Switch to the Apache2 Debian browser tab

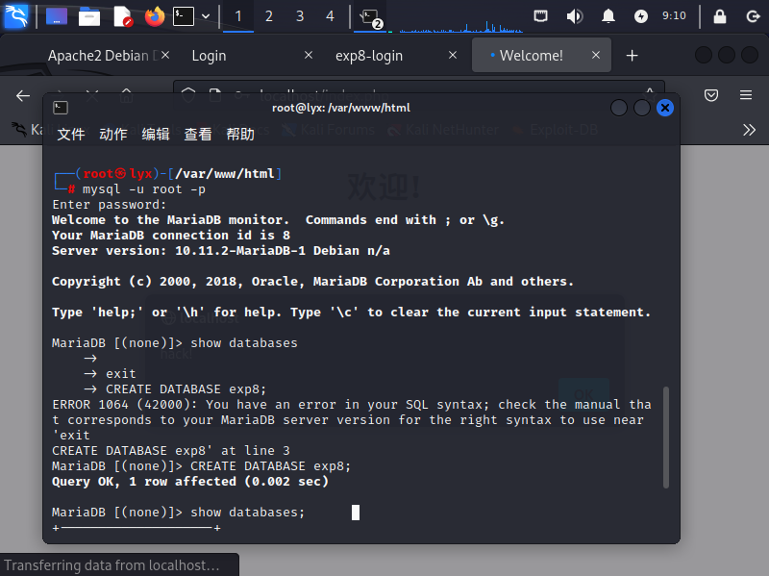coord(101,56)
